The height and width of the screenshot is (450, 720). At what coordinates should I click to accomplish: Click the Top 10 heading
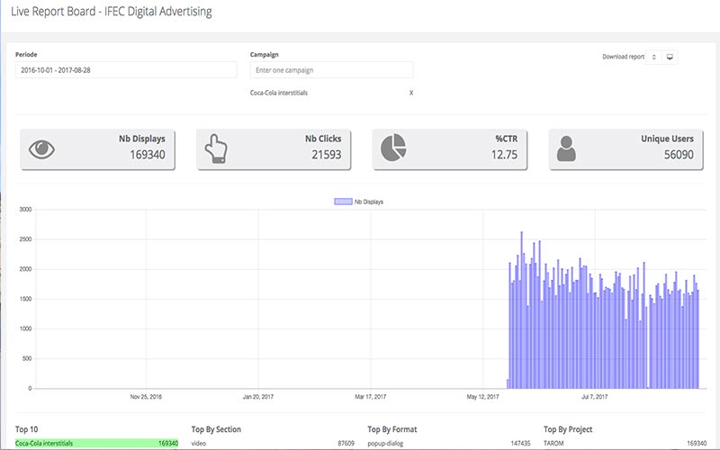point(27,429)
